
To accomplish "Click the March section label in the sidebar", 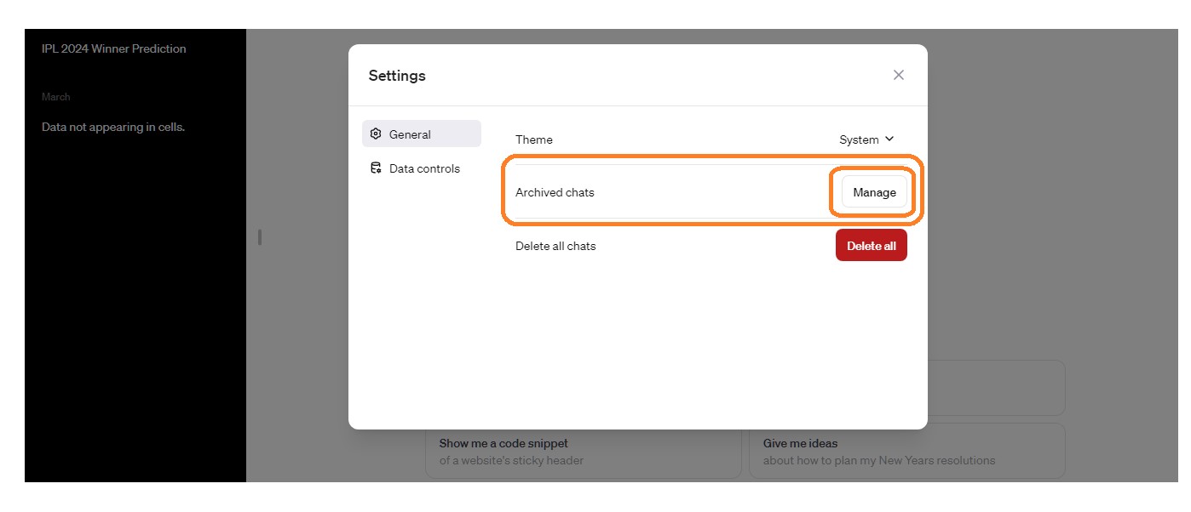I will tap(56, 96).
